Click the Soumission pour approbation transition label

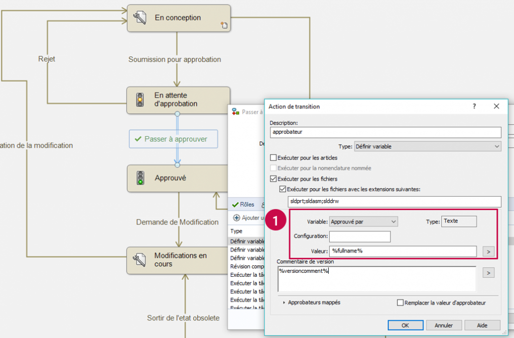[175, 59]
